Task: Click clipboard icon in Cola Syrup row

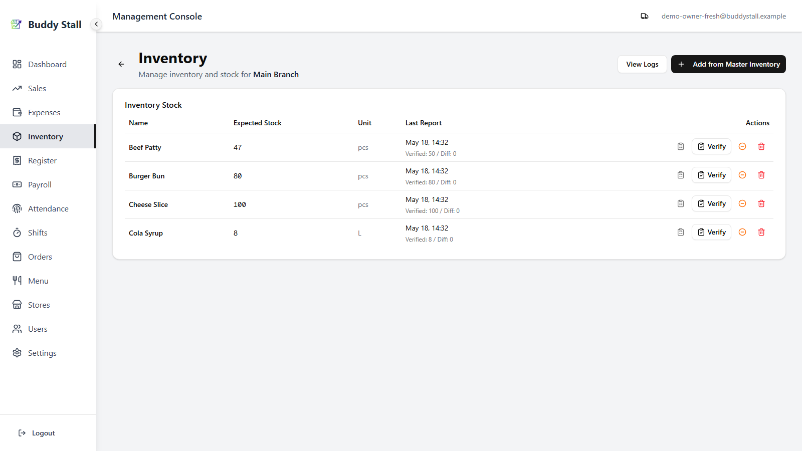Action: coord(681,232)
